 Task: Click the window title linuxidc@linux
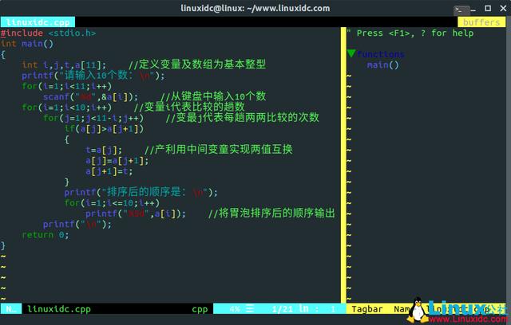point(255,8)
